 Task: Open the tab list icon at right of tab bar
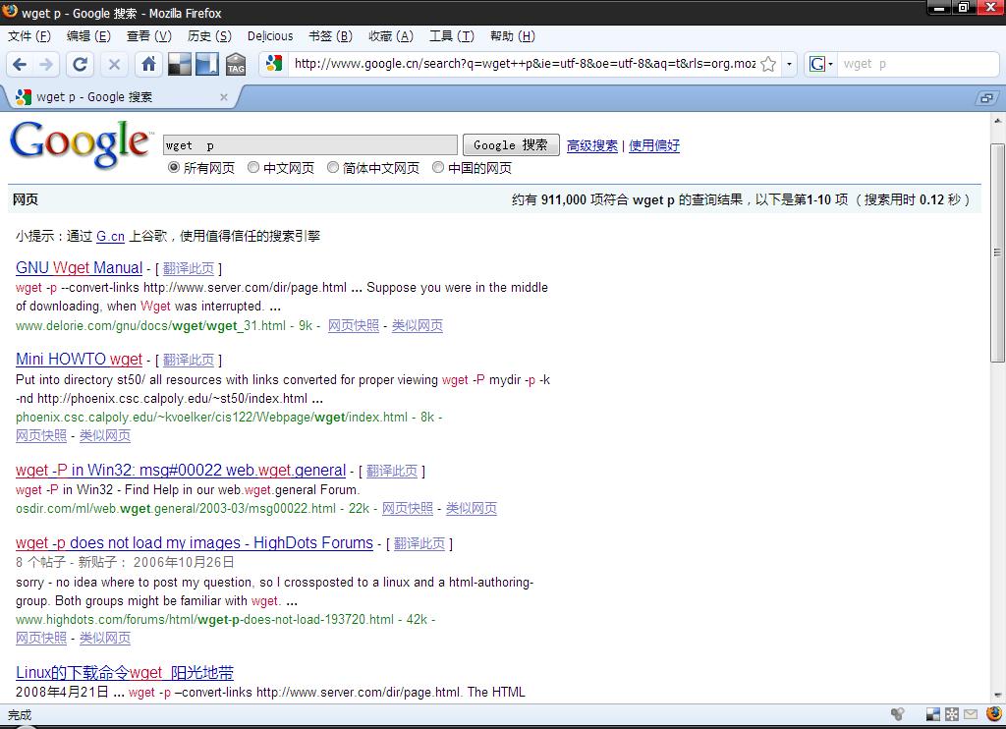pos(986,97)
